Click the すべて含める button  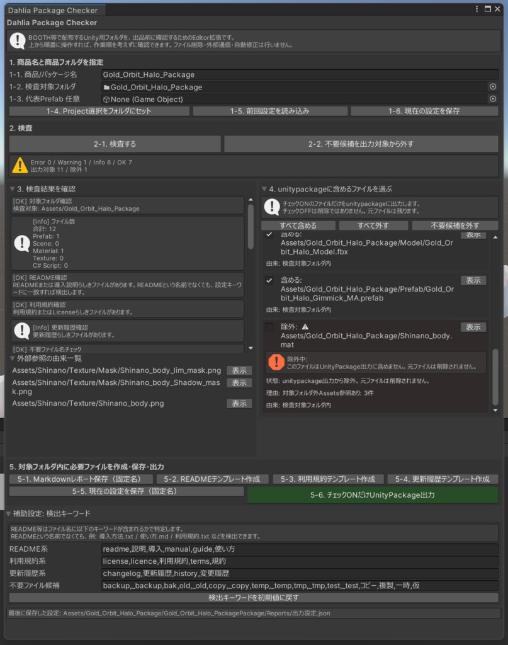[298, 225]
